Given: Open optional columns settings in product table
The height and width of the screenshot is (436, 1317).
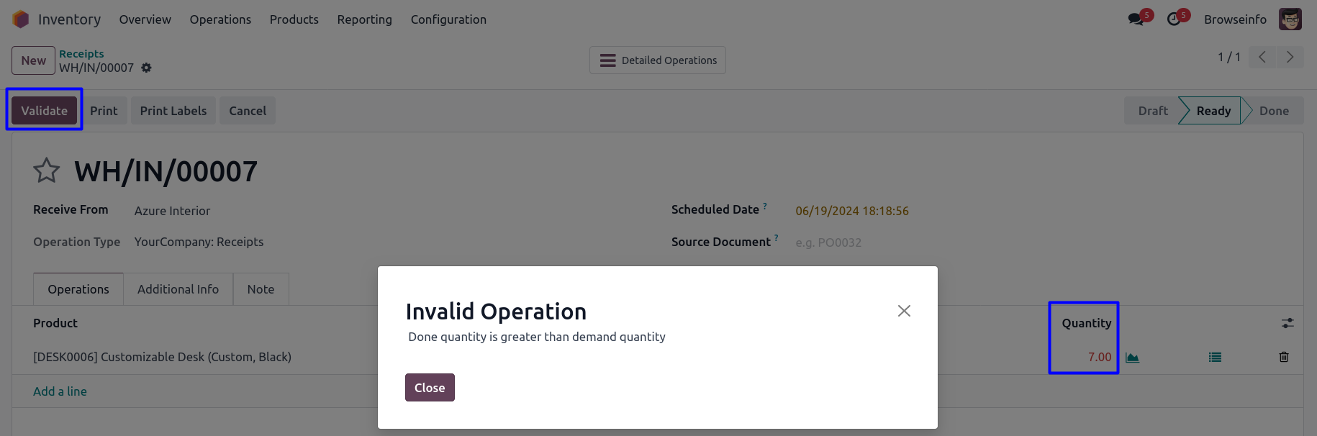Looking at the screenshot, I should click(x=1287, y=324).
